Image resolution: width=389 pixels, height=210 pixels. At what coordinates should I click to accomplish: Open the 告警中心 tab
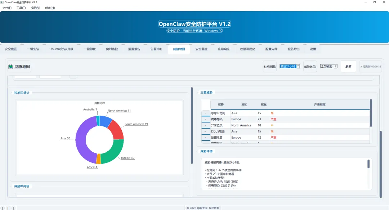point(157,49)
